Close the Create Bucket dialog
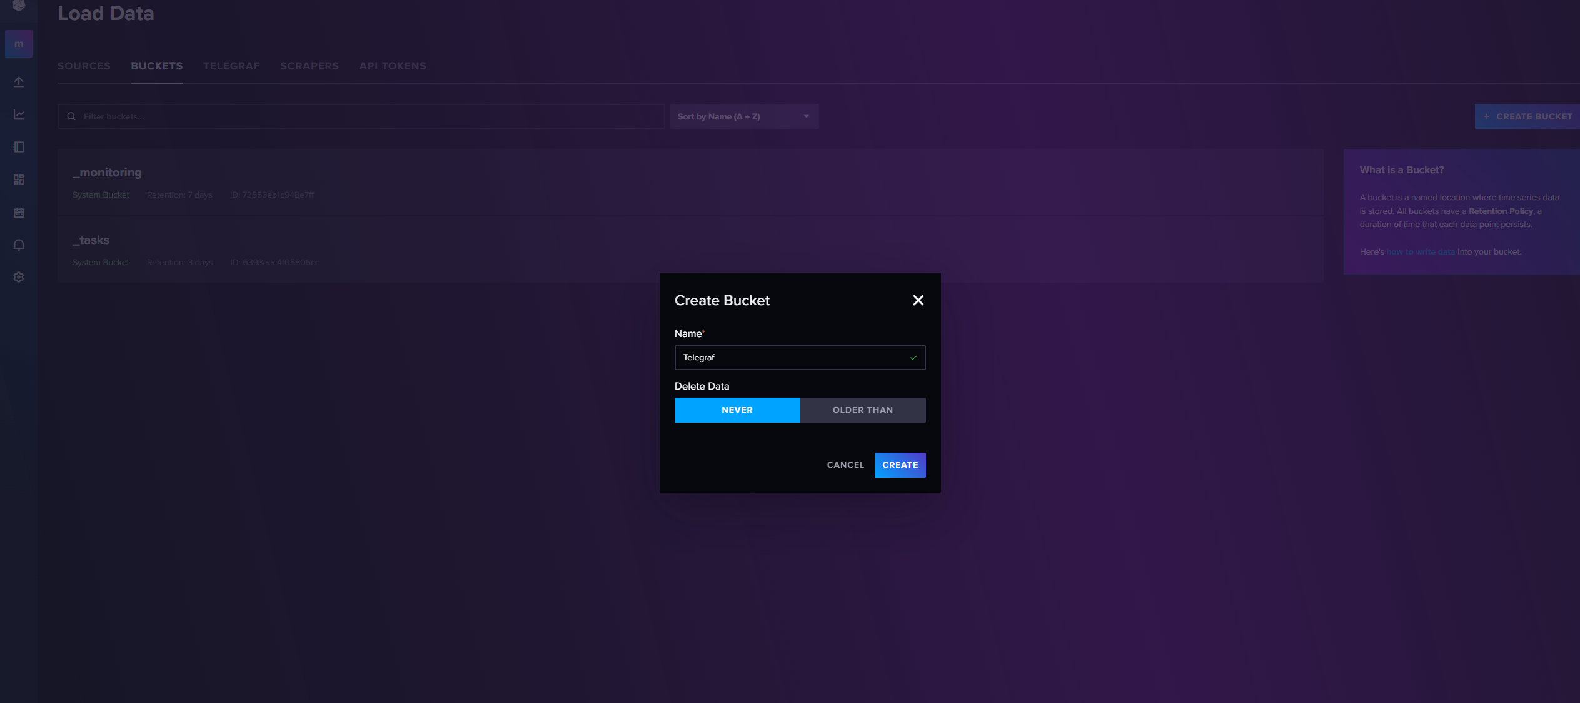The image size is (1580, 703). pyautogui.click(x=918, y=300)
